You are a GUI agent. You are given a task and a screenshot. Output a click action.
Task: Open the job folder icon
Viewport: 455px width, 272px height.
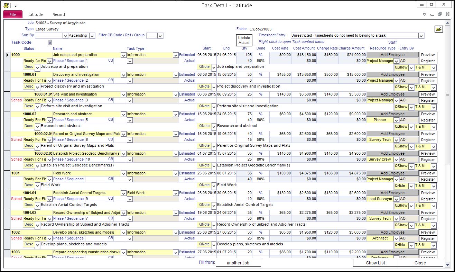[x=438, y=29]
